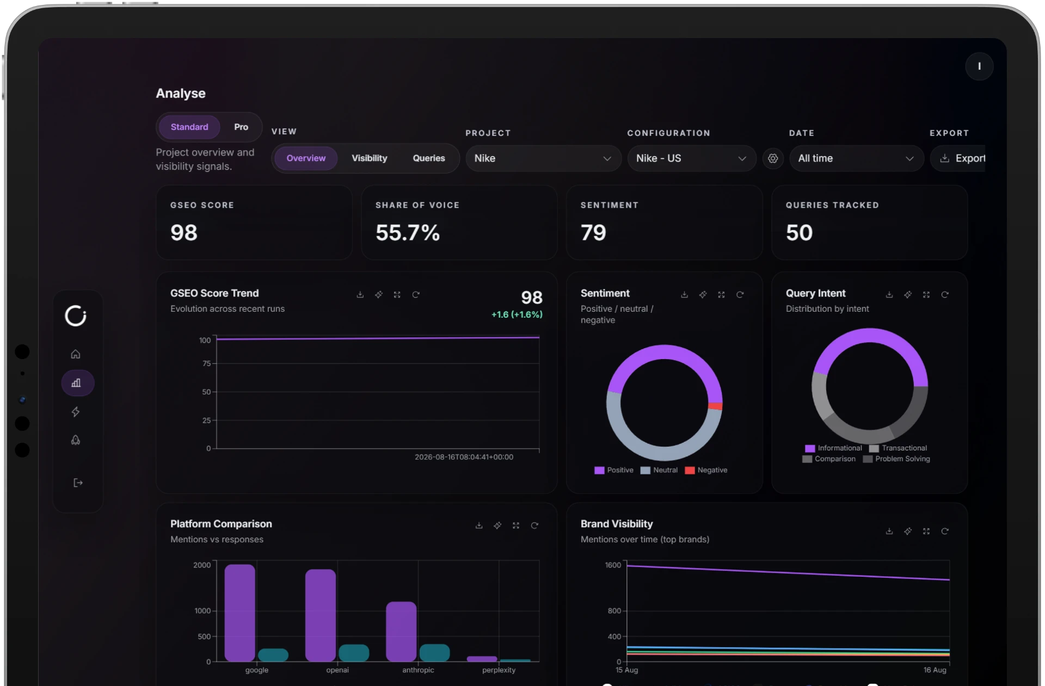Click the app logo in the sidebar
Screen dimensions: 1045x686
pos(76,316)
